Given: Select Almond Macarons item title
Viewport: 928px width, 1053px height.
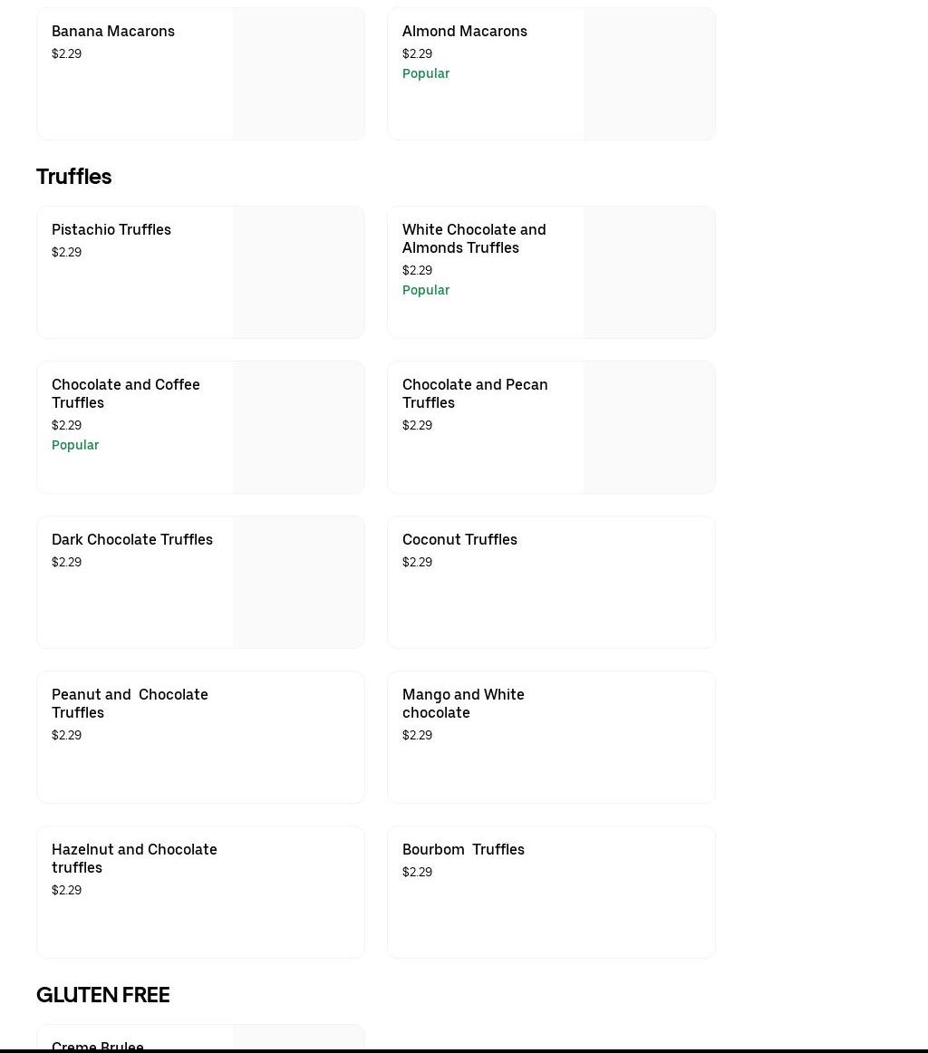Looking at the screenshot, I should pos(464,31).
